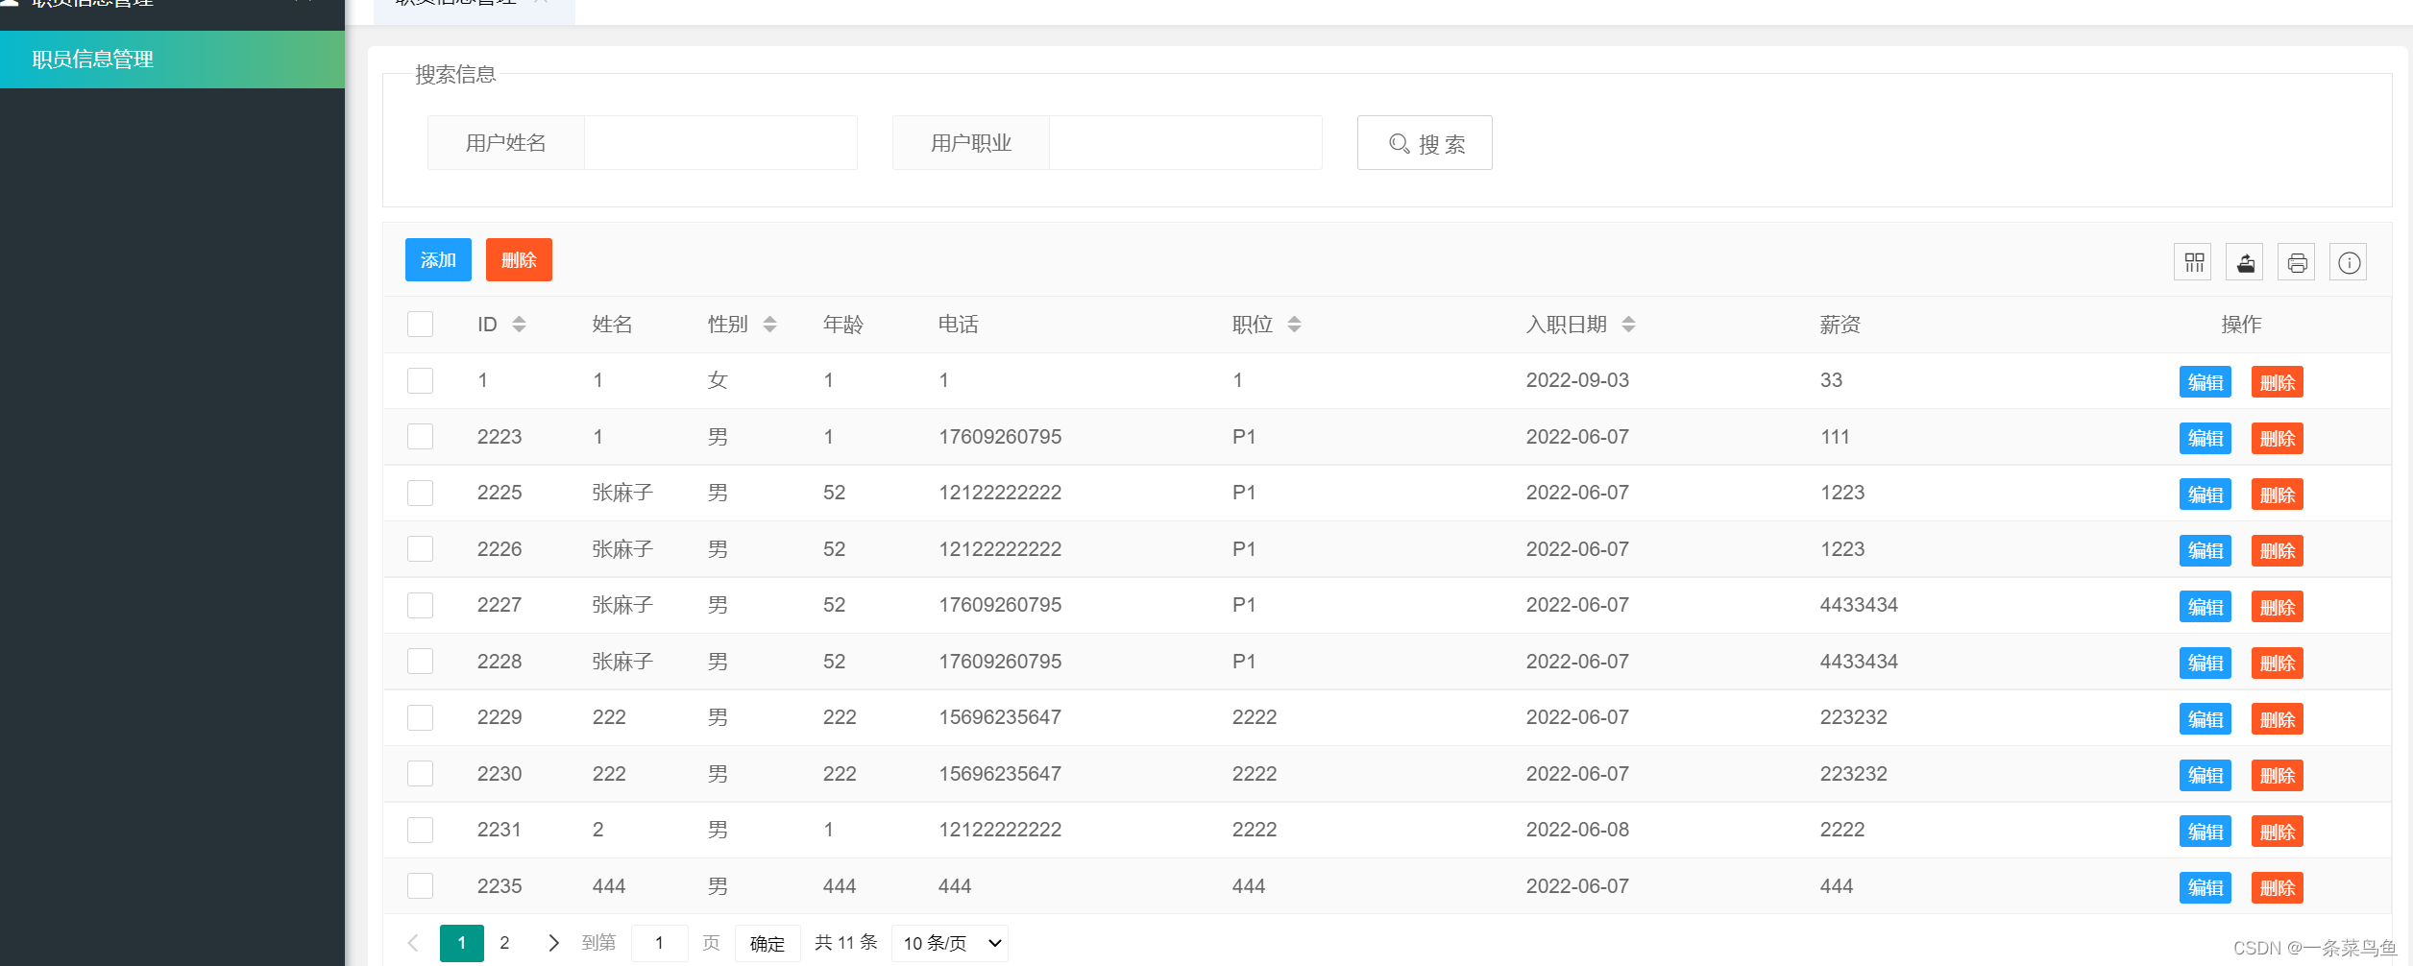The height and width of the screenshot is (966, 2413).
Task: Click the info circle icon
Action: click(2349, 262)
